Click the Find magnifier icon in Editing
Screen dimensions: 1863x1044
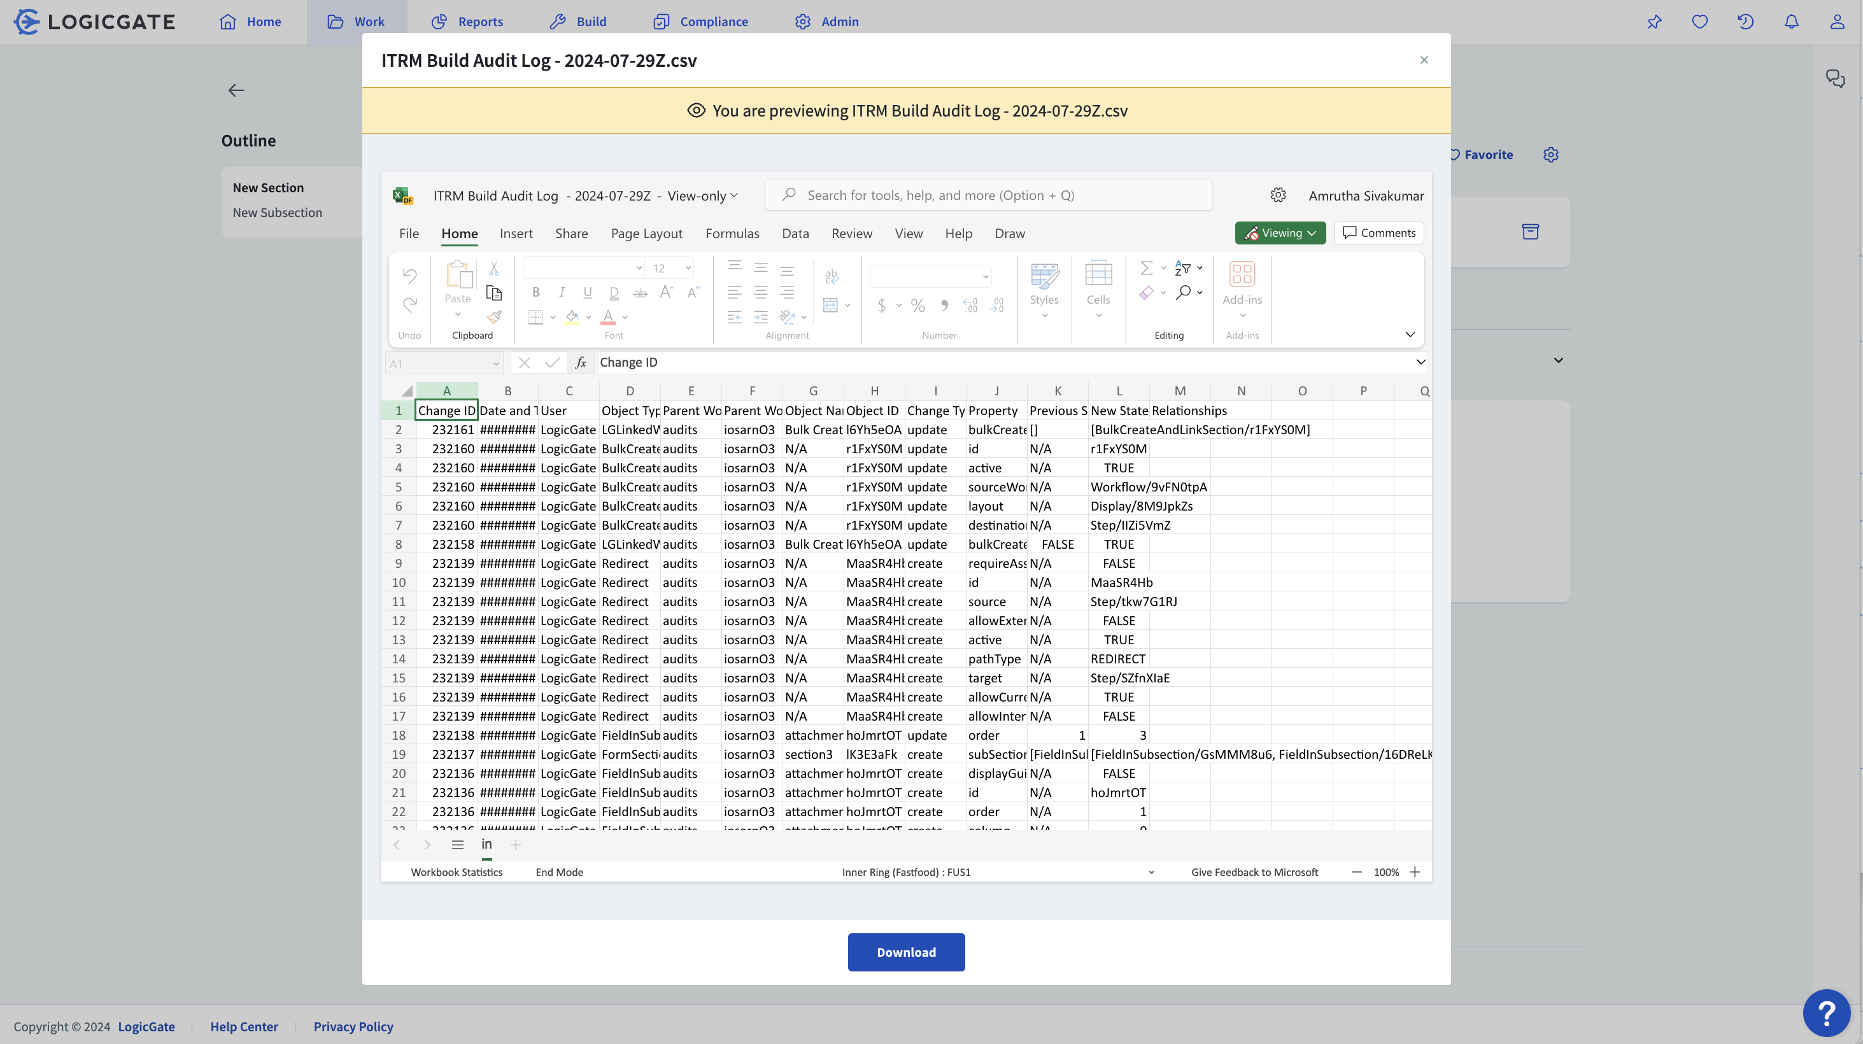1183,292
